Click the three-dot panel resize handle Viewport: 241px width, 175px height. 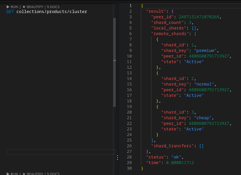[x=117, y=158]
